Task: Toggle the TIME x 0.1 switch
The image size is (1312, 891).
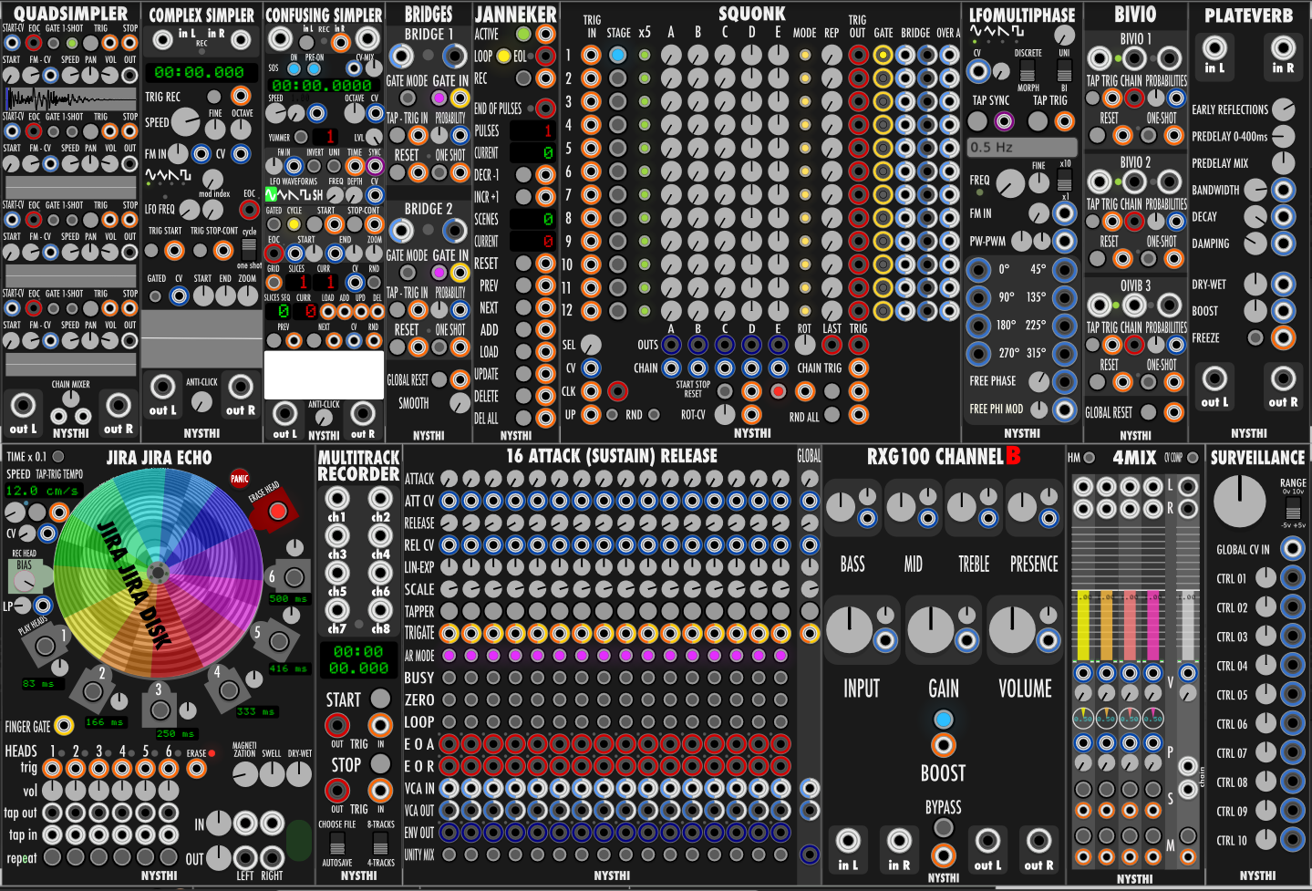Action: 58,456
